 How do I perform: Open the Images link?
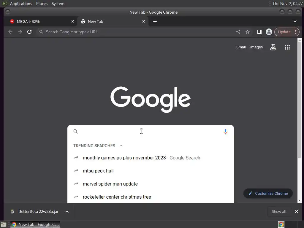point(256,47)
